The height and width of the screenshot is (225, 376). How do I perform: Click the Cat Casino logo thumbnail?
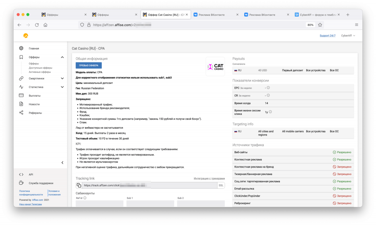[x=215, y=67]
